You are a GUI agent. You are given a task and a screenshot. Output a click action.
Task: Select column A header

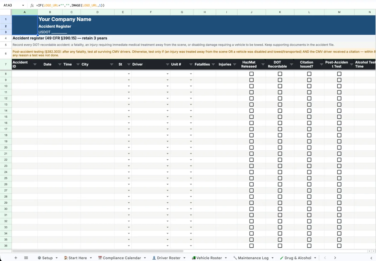point(24,12)
